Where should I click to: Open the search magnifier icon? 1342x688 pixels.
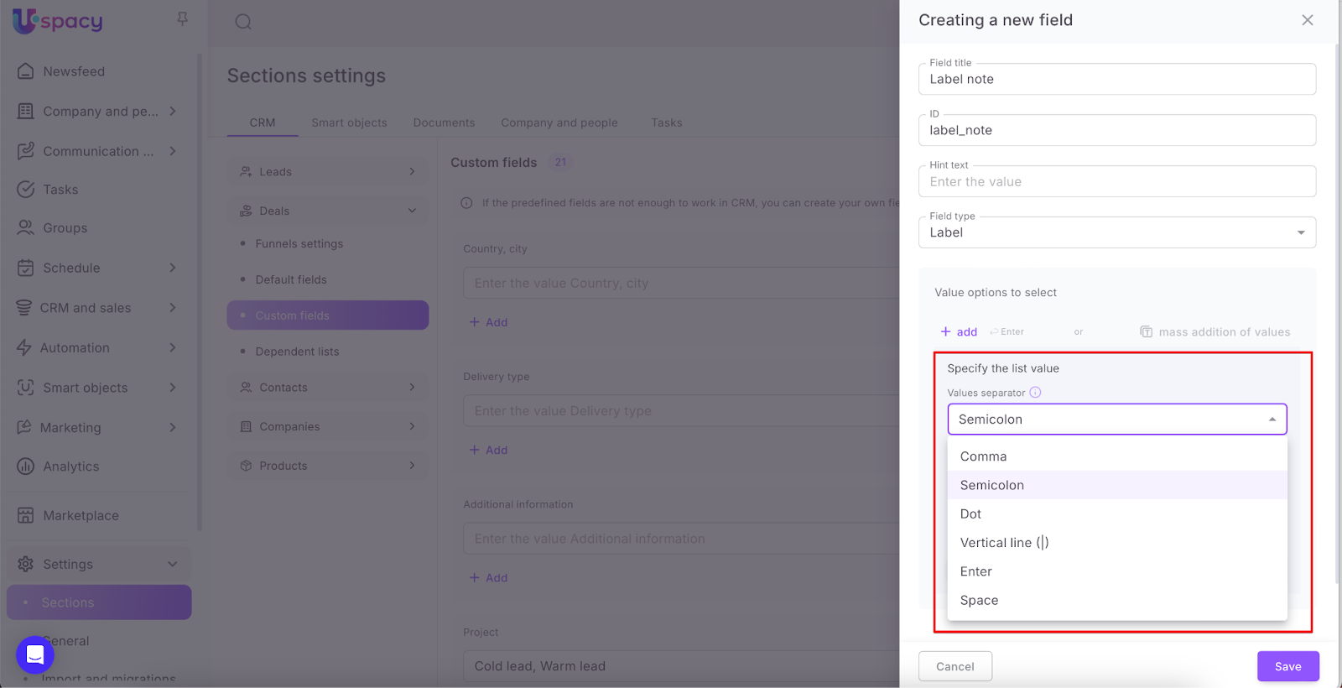pos(243,22)
